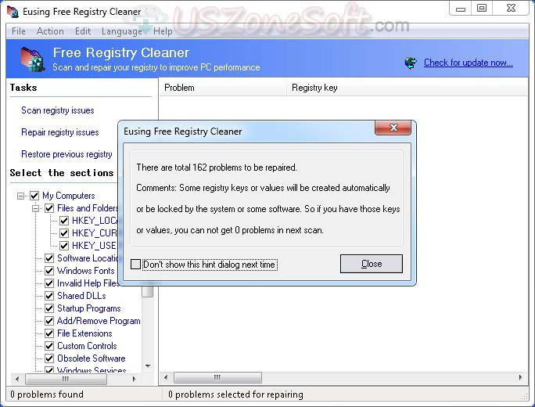Click results list horizontal scroll right arrow
Screen dimensions: 535x407
click(x=520, y=377)
